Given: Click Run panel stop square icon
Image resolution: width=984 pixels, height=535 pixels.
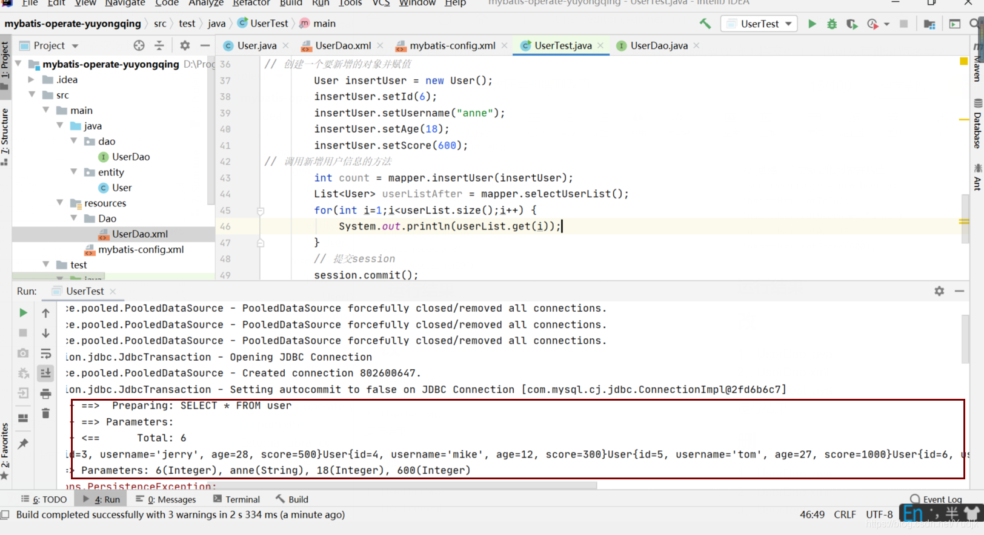Looking at the screenshot, I should point(23,333).
